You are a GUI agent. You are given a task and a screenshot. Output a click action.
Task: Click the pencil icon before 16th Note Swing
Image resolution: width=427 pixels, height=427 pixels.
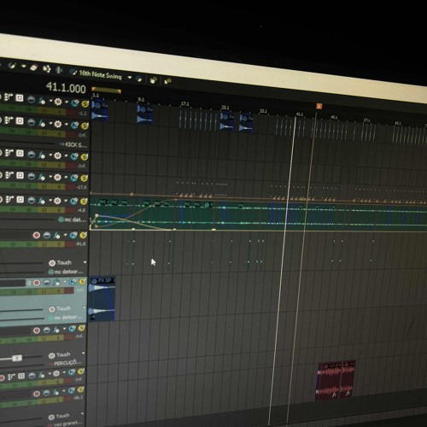[x=73, y=73]
